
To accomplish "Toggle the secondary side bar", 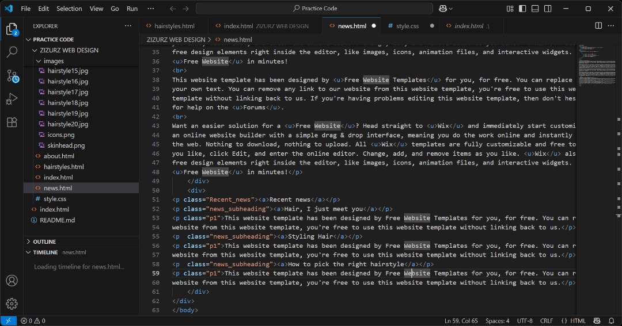I will (x=548, y=8).
